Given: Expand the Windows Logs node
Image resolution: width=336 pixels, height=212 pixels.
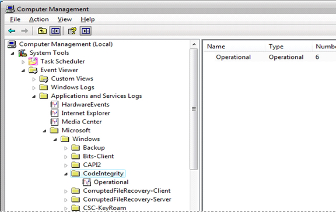Looking at the screenshot, I should [x=34, y=88].
